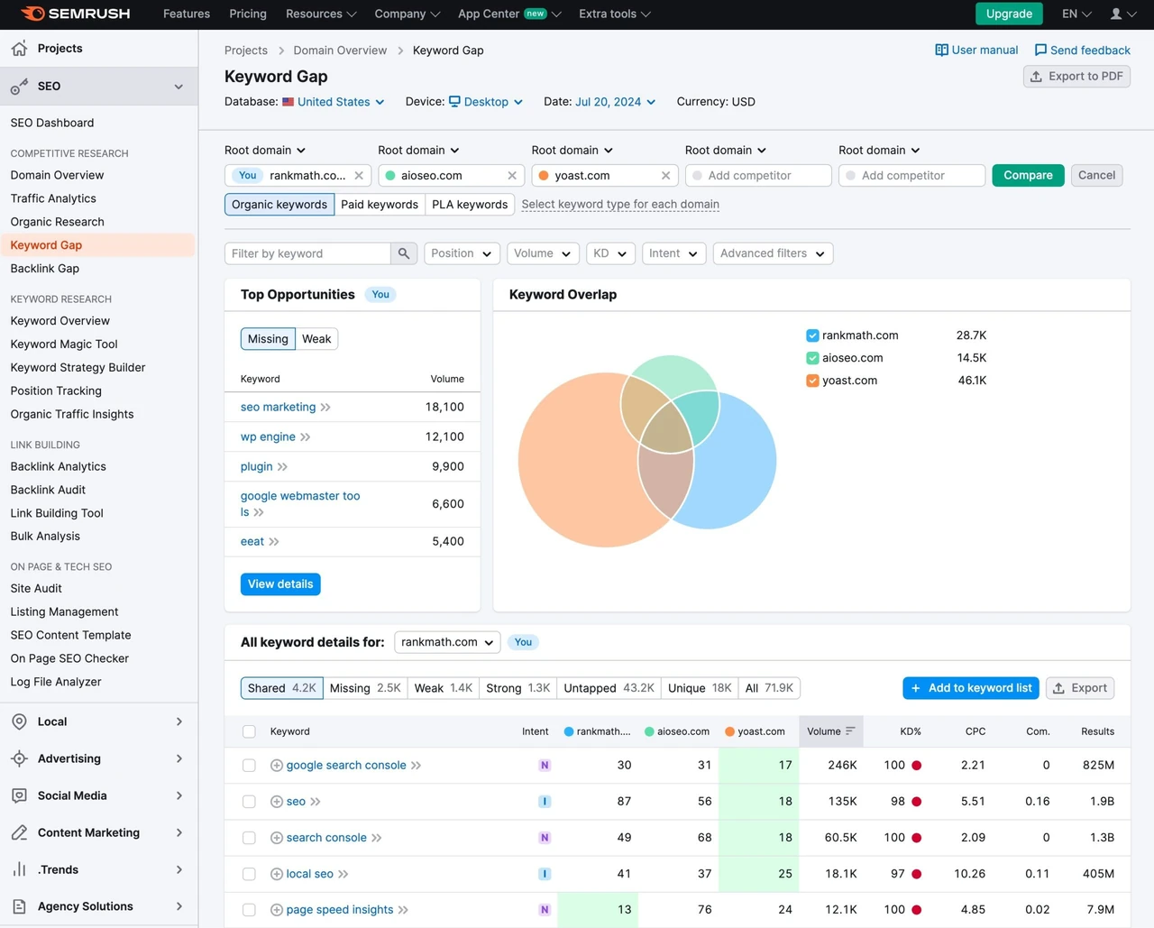
Task: Click the Local location pin icon
Action: pyautogui.click(x=19, y=721)
